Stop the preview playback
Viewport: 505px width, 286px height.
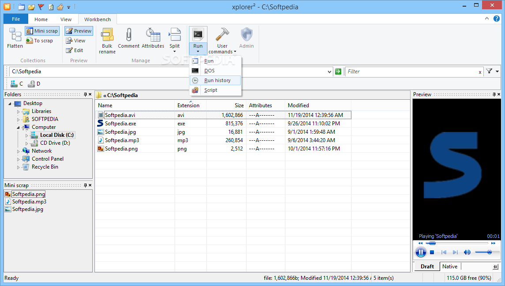(x=432, y=252)
